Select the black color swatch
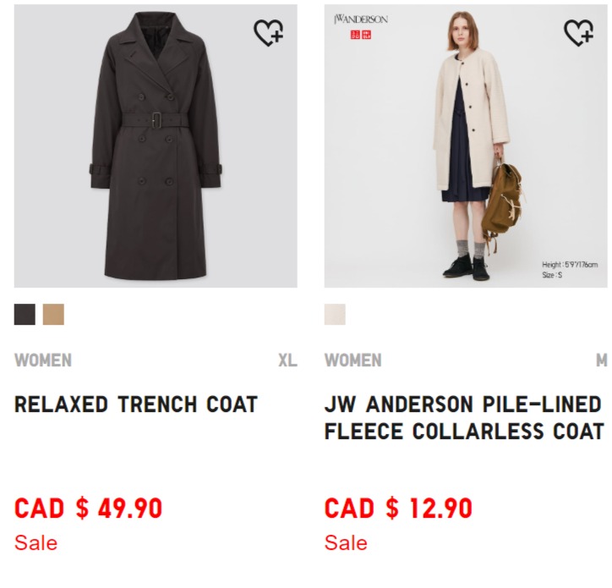This screenshot has width=612, height=588. click(25, 314)
